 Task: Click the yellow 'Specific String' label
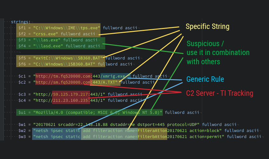(207, 26)
